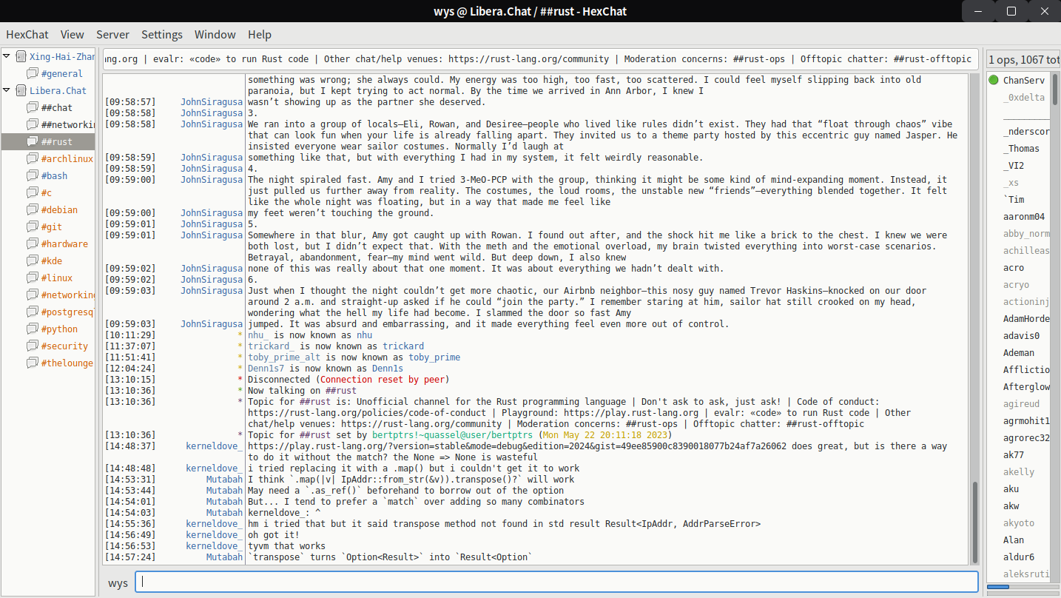1061x598 pixels.
Task: Select `Tim in the user list
Action: (1014, 199)
